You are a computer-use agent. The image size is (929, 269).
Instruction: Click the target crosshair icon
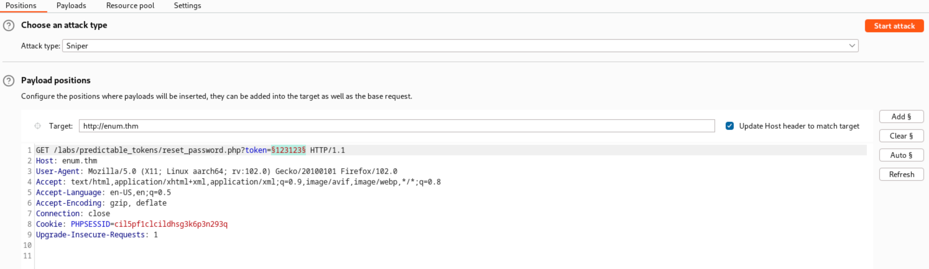pyautogui.click(x=38, y=126)
